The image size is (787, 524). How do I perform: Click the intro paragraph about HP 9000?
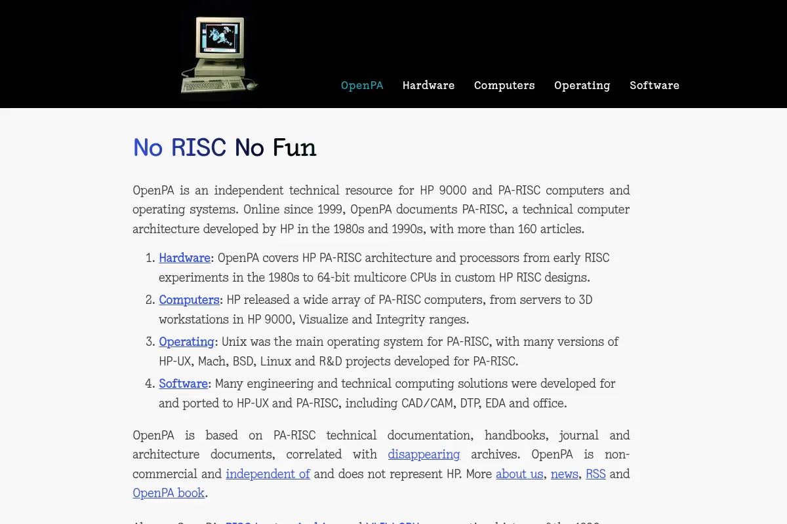click(x=381, y=210)
